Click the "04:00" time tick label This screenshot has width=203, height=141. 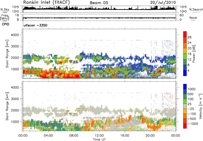coord(48,135)
